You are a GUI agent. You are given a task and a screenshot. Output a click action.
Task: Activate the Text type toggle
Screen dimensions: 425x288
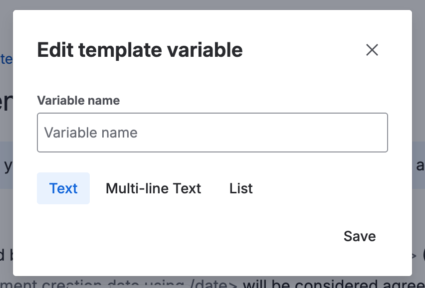pos(63,188)
